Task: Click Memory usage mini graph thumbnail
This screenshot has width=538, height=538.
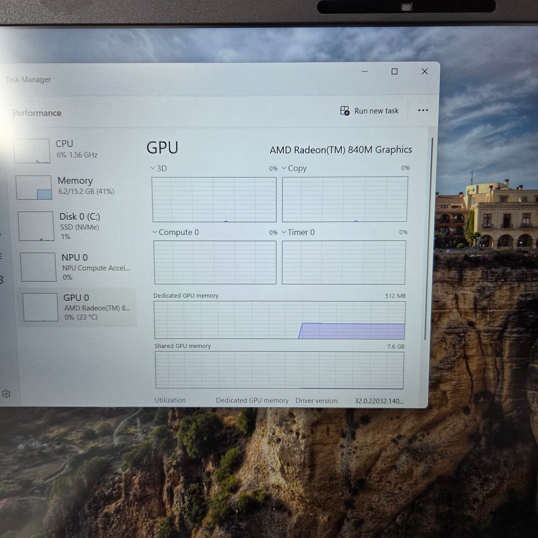Action: (x=34, y=187)
